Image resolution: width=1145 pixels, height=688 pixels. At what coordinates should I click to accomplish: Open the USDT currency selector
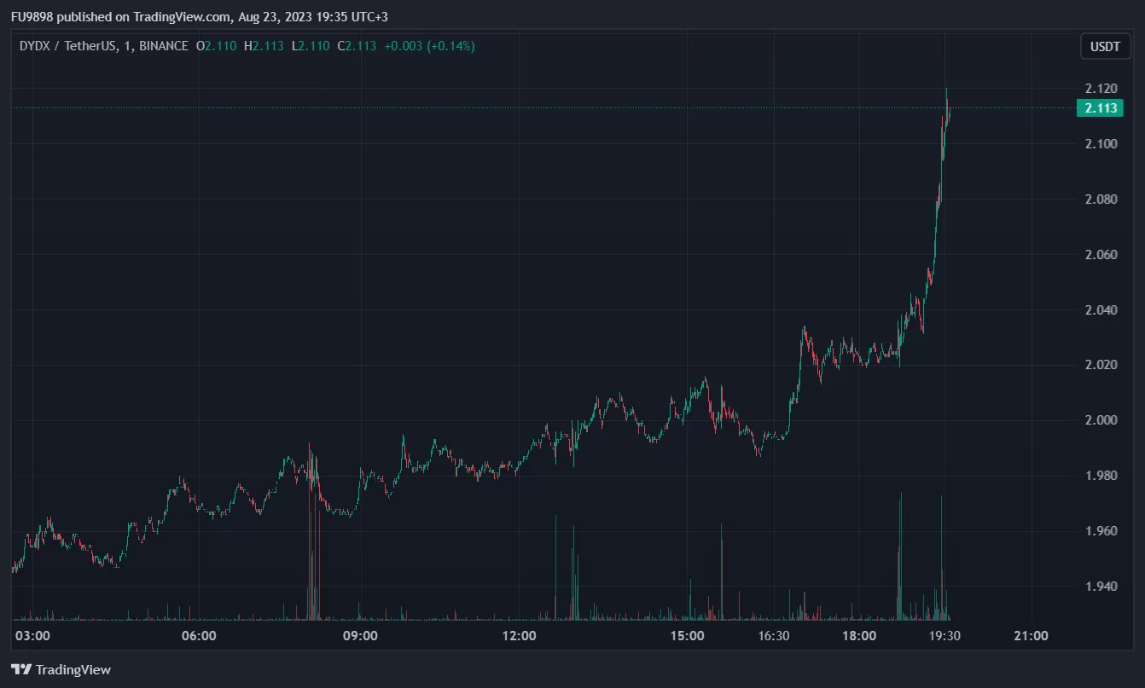pyautogui.click(x=1106, y=47)
